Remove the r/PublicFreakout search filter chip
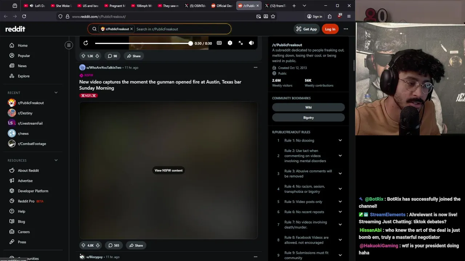465x261 pixels. [x=132, y=29]
